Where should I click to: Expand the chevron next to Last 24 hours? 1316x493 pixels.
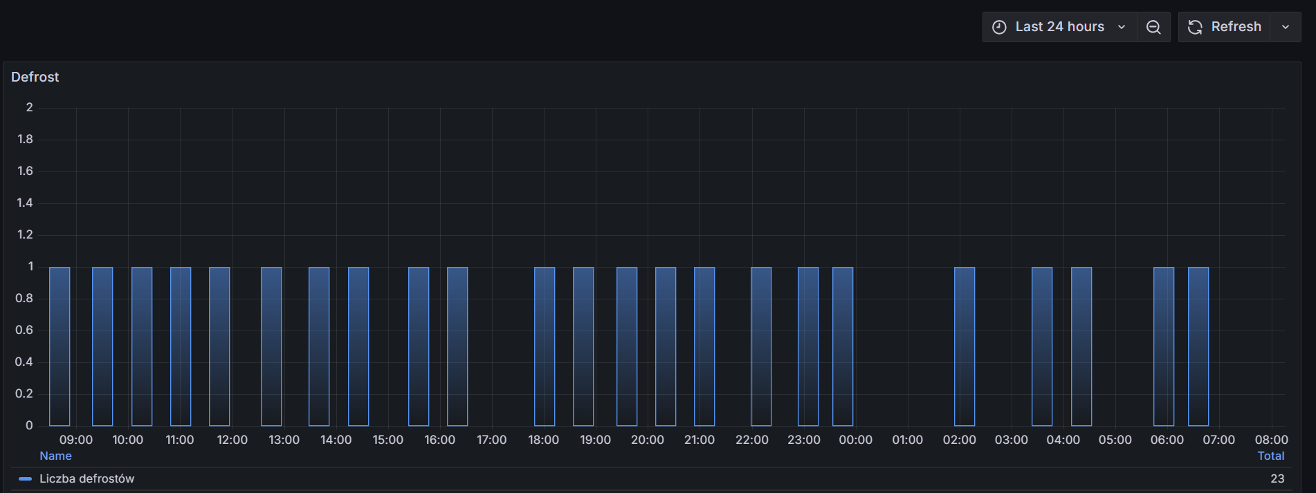1122,27
